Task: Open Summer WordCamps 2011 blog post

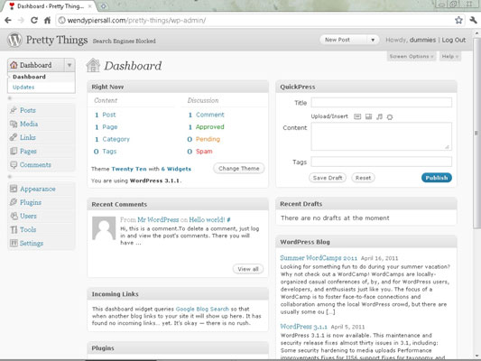Action: click(319, 257)
